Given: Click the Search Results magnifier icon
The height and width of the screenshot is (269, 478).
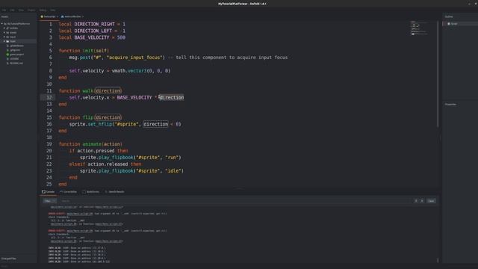Looking at the screenshot, I should pos(106,192).
